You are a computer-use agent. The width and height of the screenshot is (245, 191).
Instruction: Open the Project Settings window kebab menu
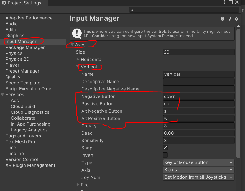tap(224, 2)
